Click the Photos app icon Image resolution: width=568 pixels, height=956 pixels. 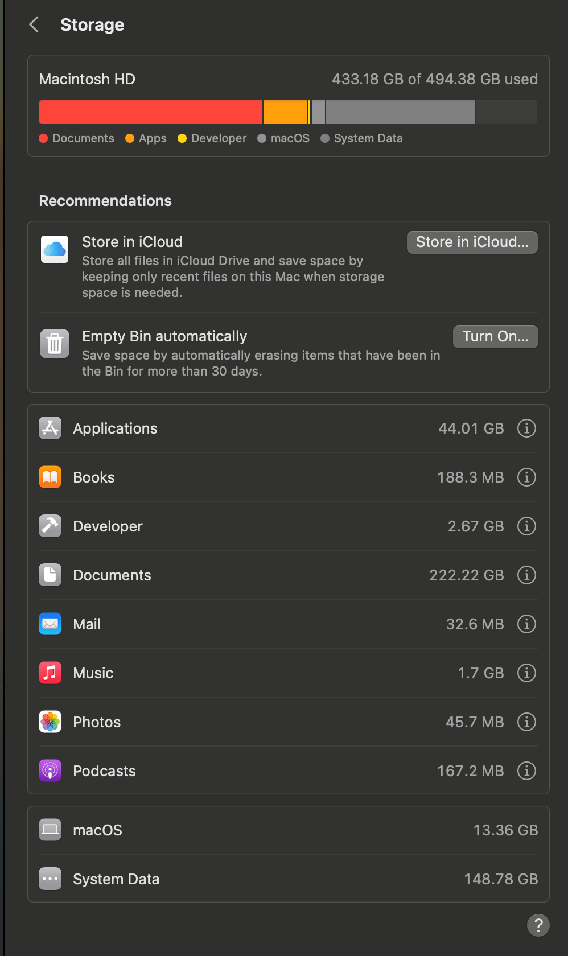[x=50, y=722]
